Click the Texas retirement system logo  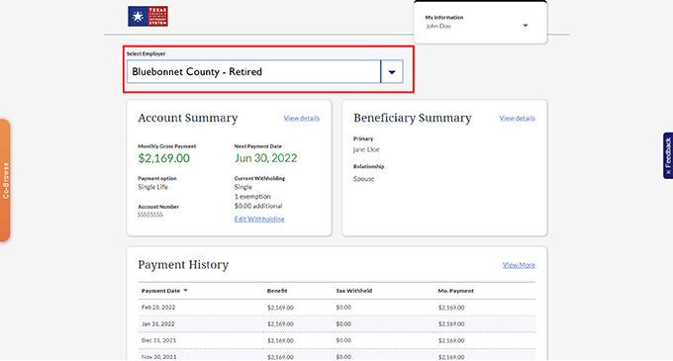147,16
